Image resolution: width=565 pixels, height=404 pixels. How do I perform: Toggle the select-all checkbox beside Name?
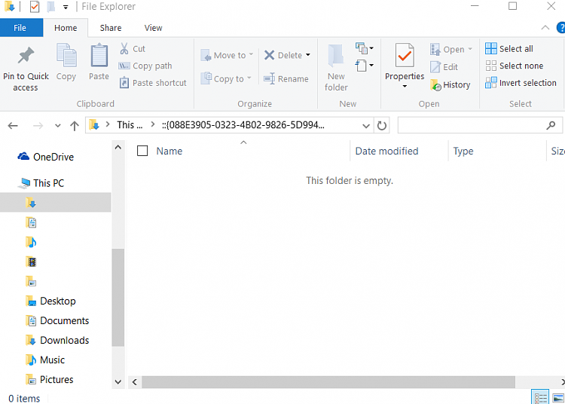tap(142, 151)
